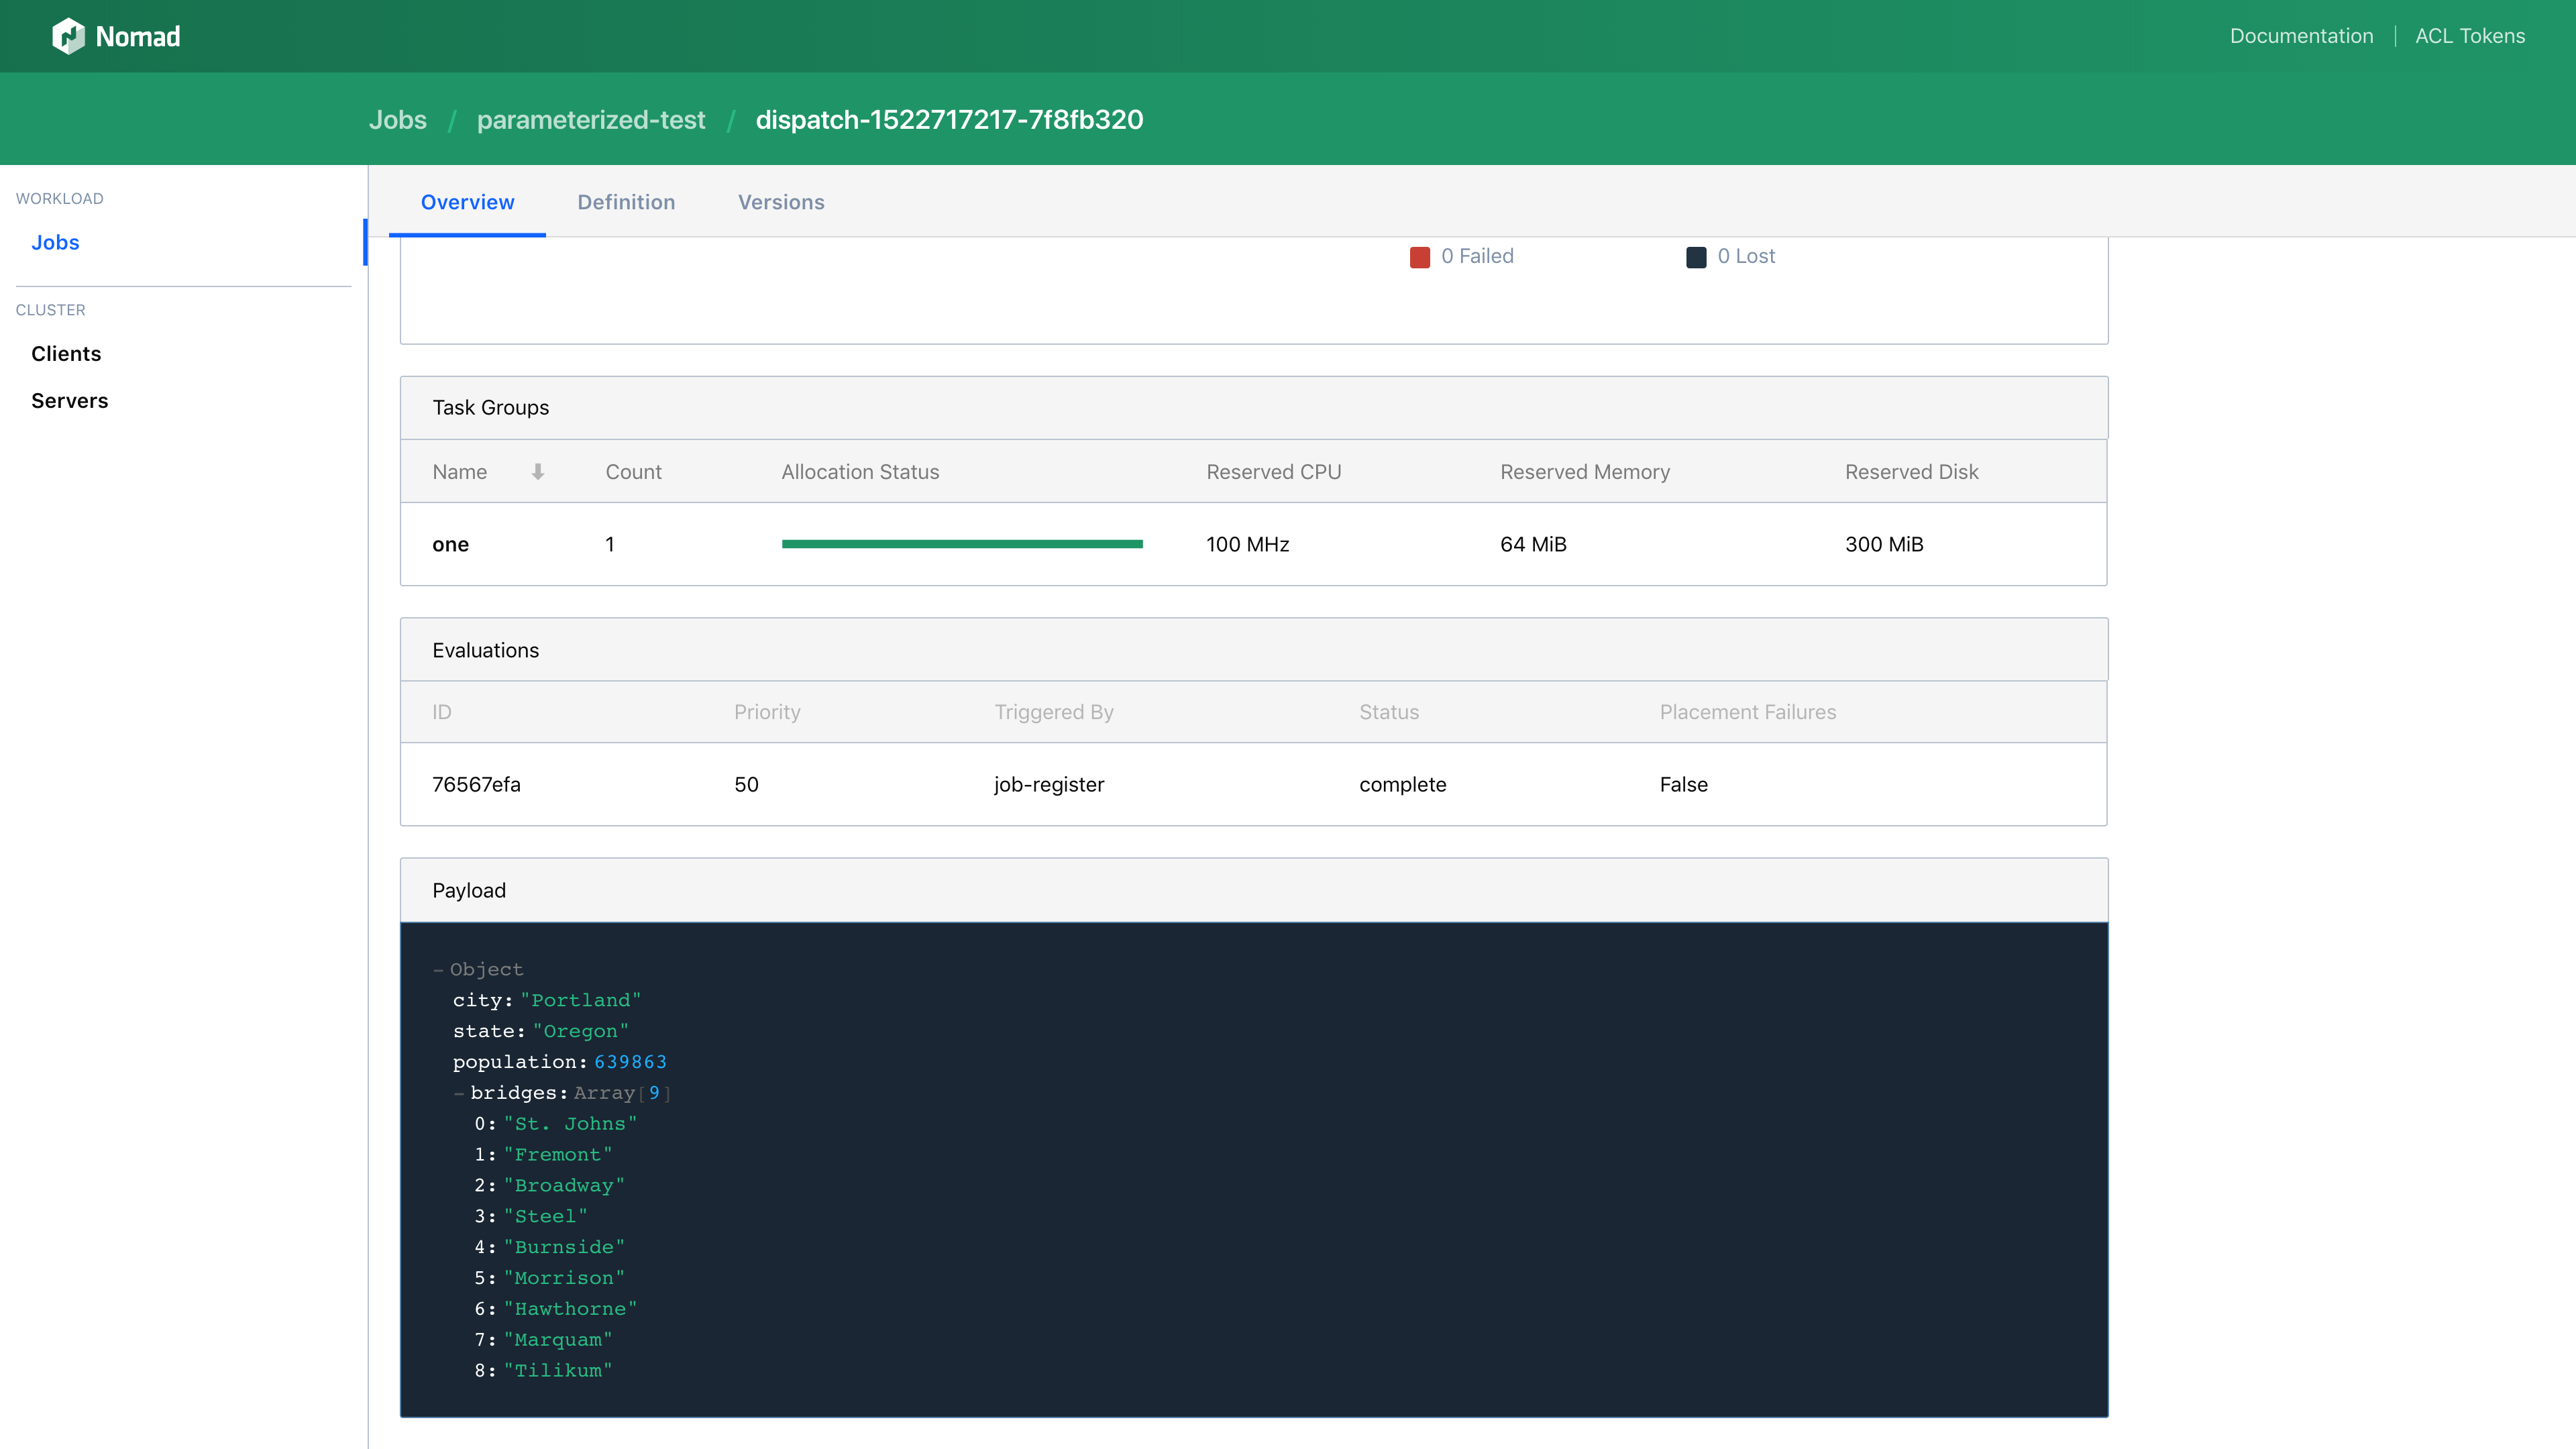The image size is (2576, 1449).
Task: Click the Reserved CPU column header
Action: [x=1273, y=472]
